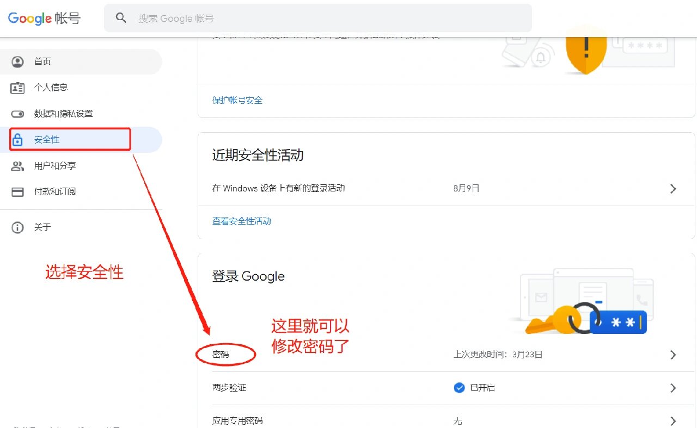This screenshot has width=697, height=428.
Task: Open the 密码 row
Action: [x=447, y=355]
